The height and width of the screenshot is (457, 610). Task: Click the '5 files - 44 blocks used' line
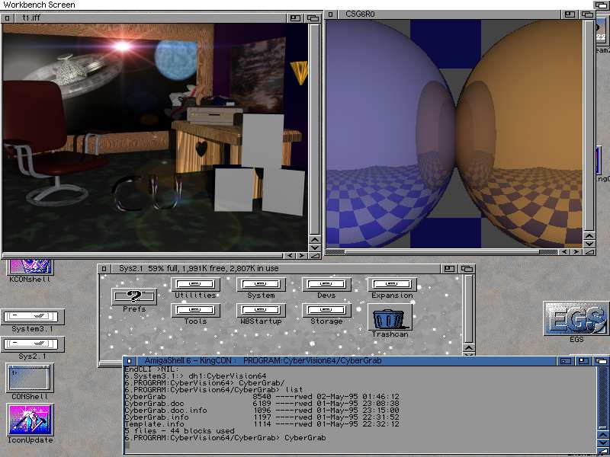(179, 431)
